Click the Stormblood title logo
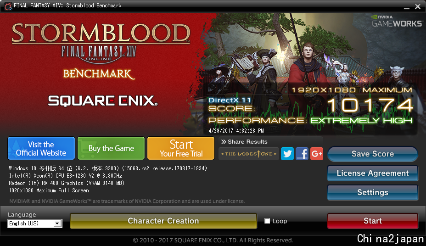Image resolution: width=426 pixels, height=246 pixels. coord(101,34)
